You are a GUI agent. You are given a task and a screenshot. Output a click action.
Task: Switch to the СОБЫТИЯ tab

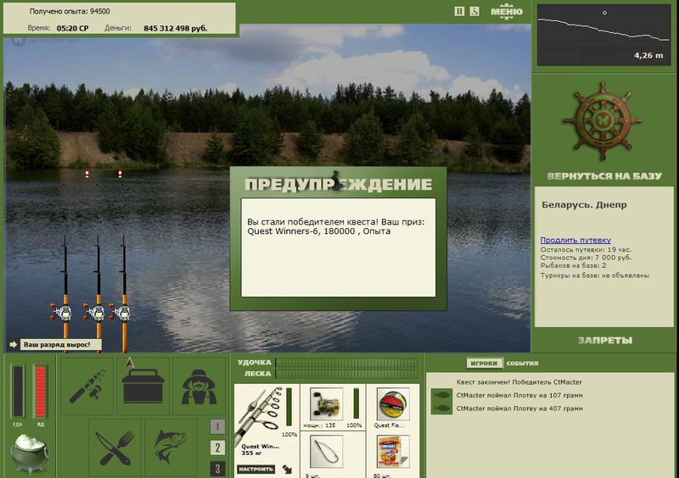[522, 364]
